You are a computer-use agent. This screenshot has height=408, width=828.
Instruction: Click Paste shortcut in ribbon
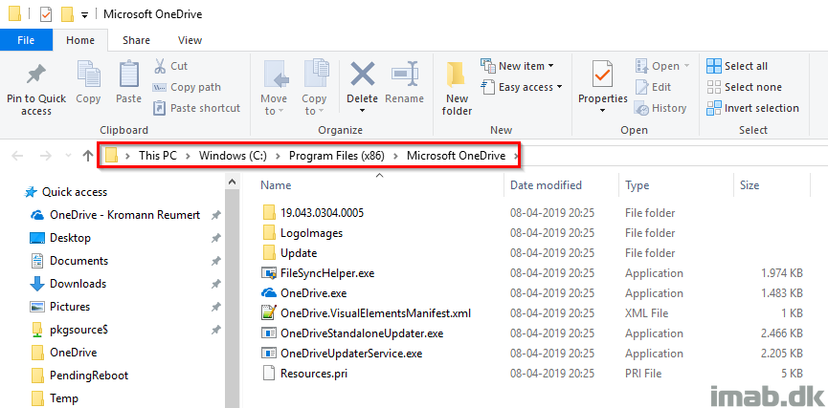[x=196, y=108]
